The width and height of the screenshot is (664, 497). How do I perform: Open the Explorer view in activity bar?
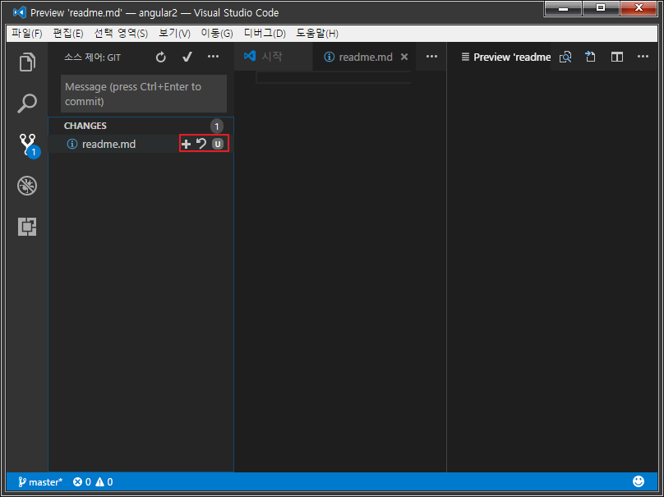coord(27,62)
